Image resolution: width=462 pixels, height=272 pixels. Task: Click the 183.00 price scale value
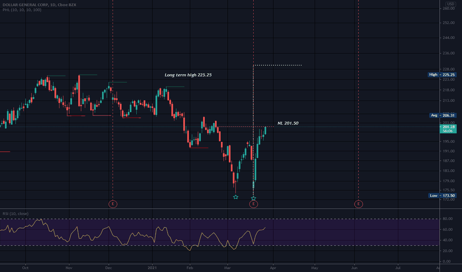tap(449, 171)
